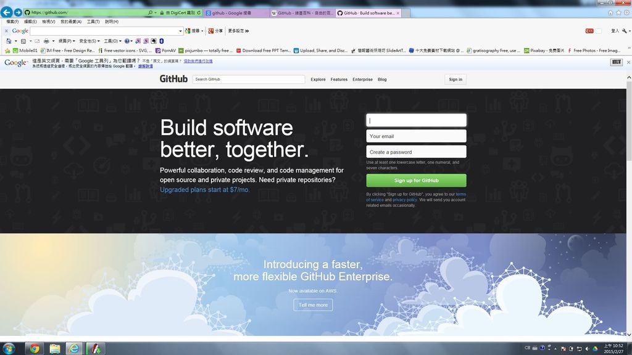Expand the address bar history dropdown
Image resolution: width=632 pixels, height=355 pixels.
[x=154, y=12]
